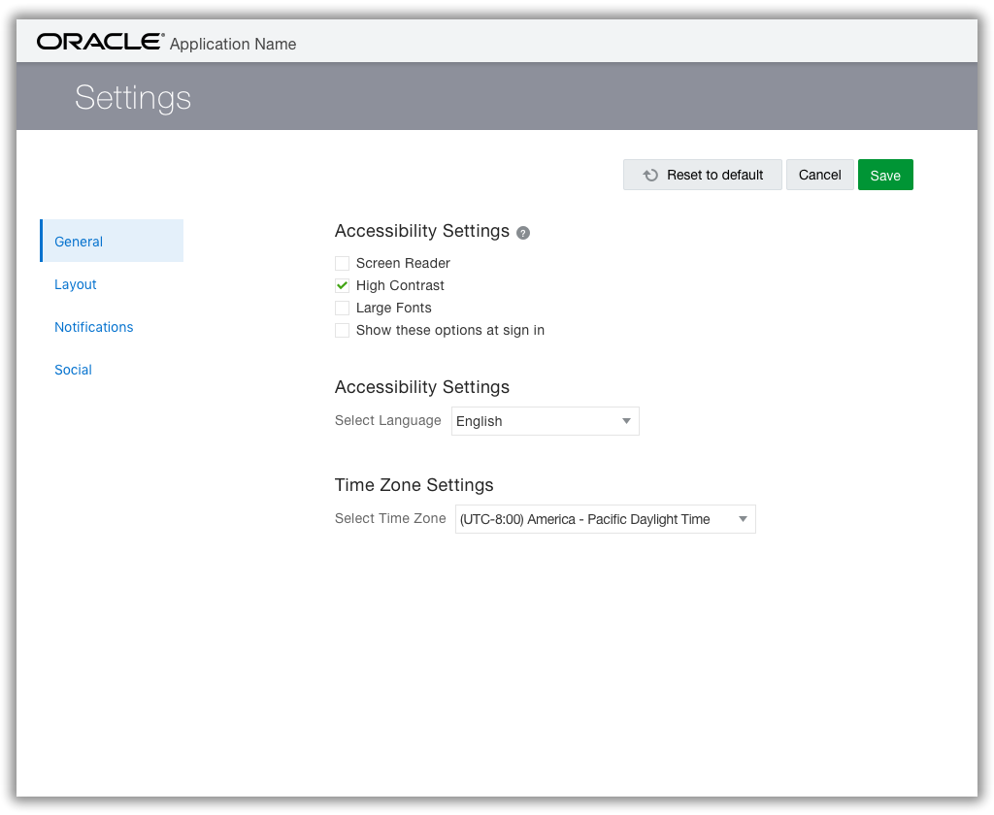Open the Select Language dropdown
Image resolution: width=994 pixels, height=815 pixels.
click(x=544, y=421)
